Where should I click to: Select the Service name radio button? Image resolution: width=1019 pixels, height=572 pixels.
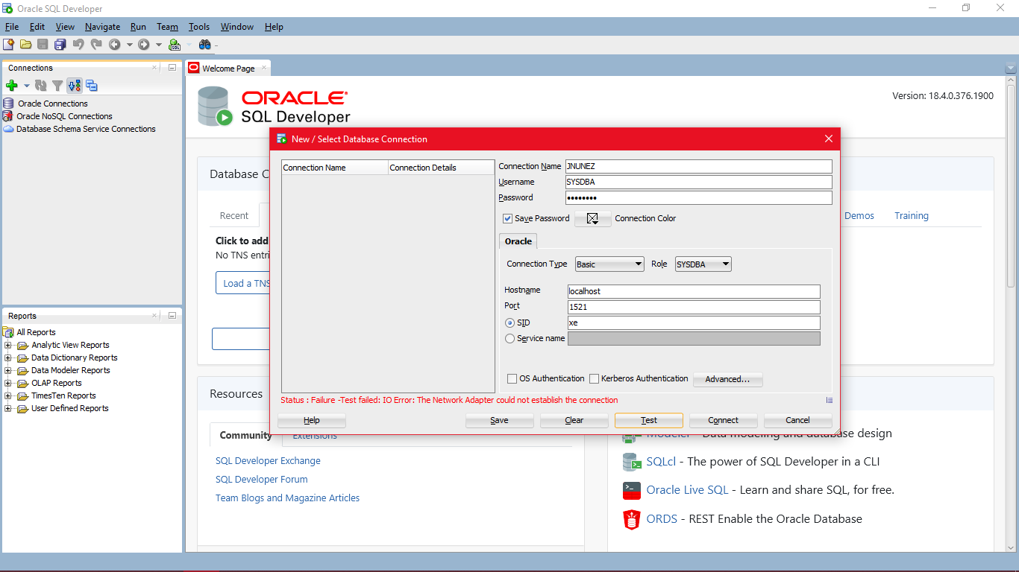510,338
